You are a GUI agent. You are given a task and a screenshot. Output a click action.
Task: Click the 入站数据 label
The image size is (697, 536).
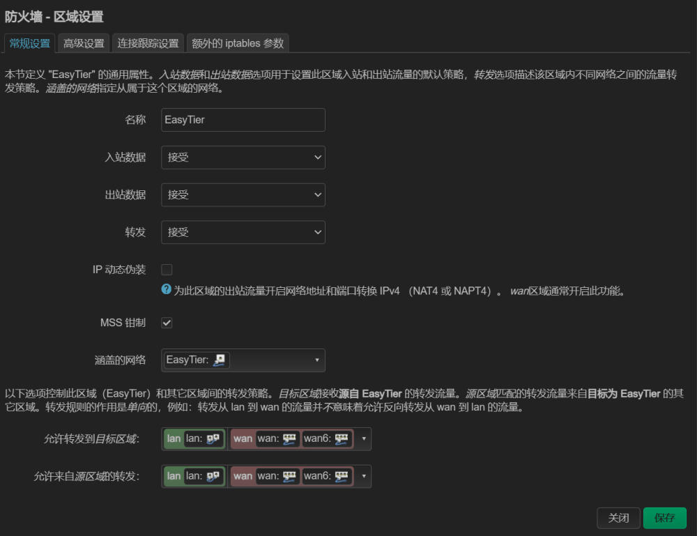tap(125, 158)
